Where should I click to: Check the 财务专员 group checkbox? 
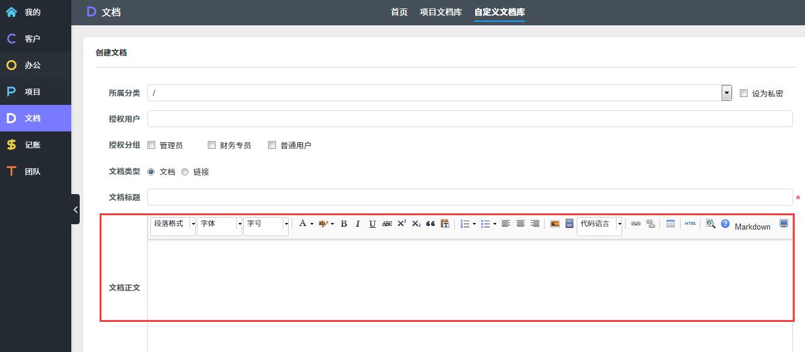211,145
